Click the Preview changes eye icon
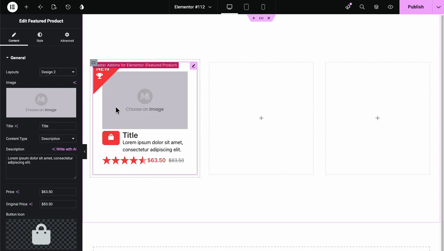Viewport: 444px width, 251px height. (390, 7)
